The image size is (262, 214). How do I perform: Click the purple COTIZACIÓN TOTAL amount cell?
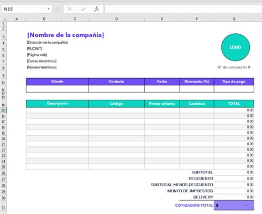[x=234, y=205]
